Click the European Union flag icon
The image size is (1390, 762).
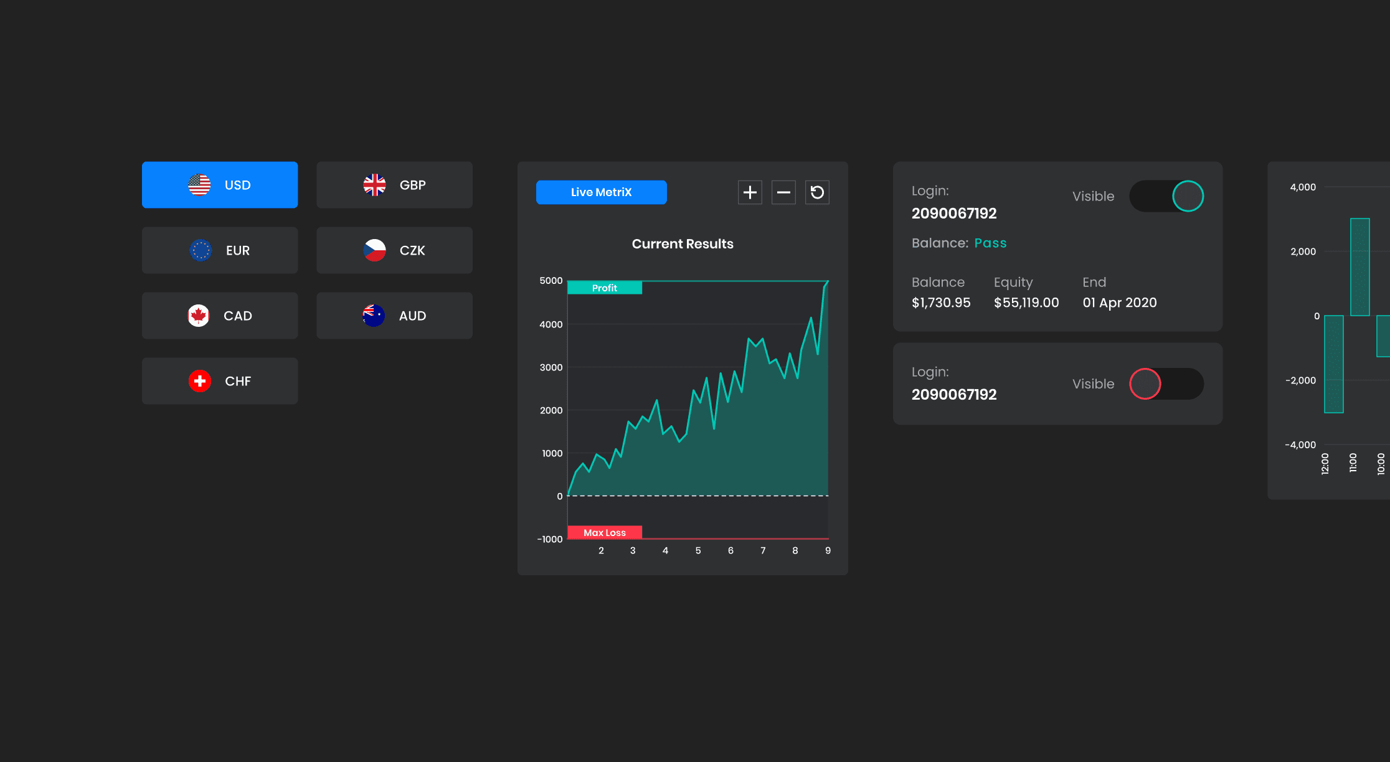201,250
